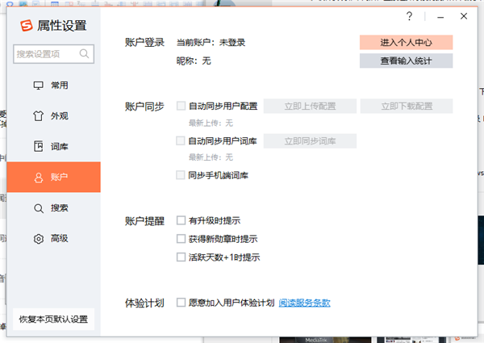Enable 有升级时提示 checkbox
The height and width of the screenshot is (343, 484).
[x=181, y=220]
